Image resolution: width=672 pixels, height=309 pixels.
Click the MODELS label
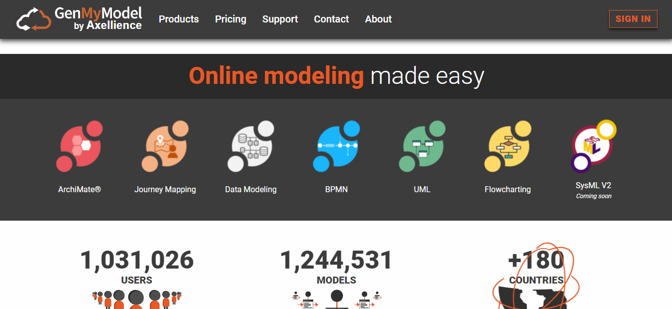337,280
